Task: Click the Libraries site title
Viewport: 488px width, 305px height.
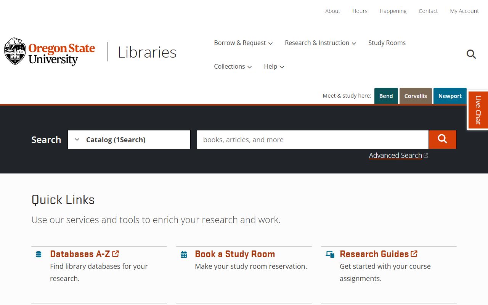Action: pos(147,52)
